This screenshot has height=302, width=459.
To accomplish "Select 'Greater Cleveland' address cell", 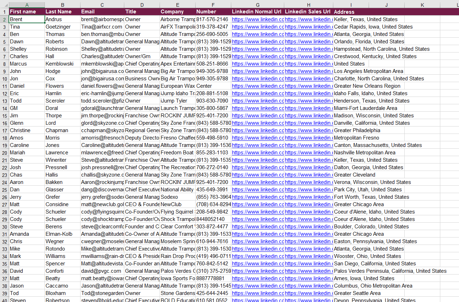I will pos(354,175).
